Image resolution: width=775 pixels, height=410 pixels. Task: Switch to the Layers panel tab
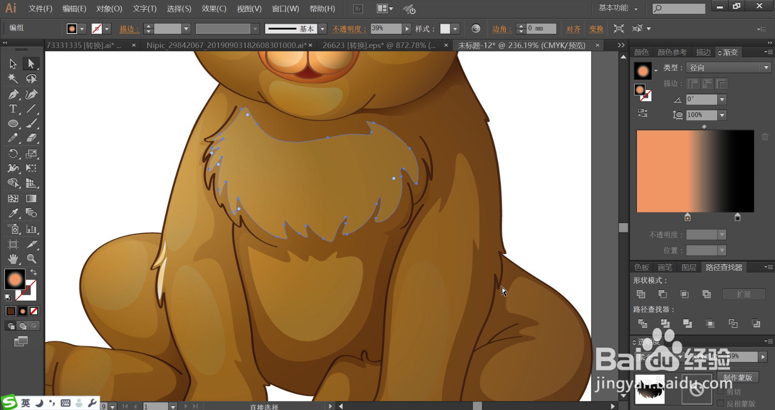[688, 267]
